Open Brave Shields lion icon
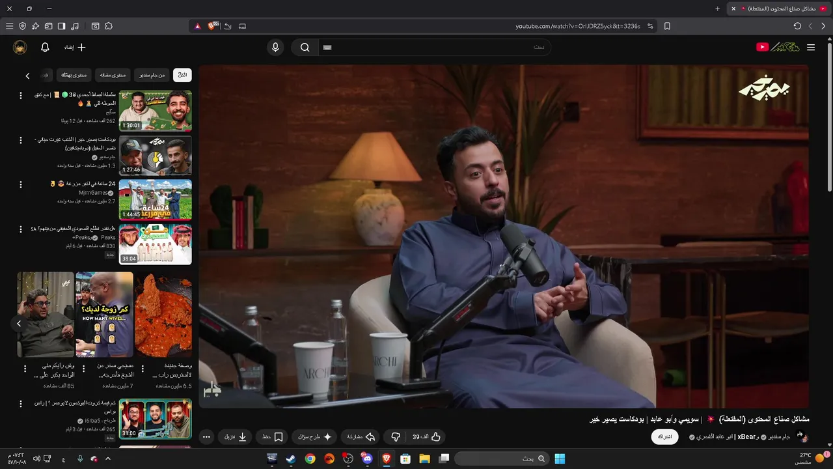833x469 pixels. pyautogui.click(x=212, y=26)
